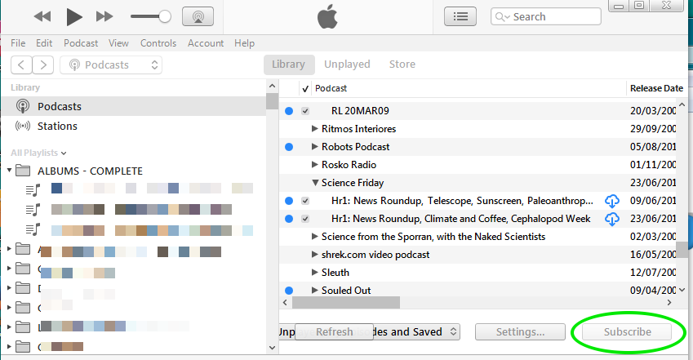The image size is (693, 360).
Task: Click the unplayed dot for Souled Out
Action: pos(289,291)
